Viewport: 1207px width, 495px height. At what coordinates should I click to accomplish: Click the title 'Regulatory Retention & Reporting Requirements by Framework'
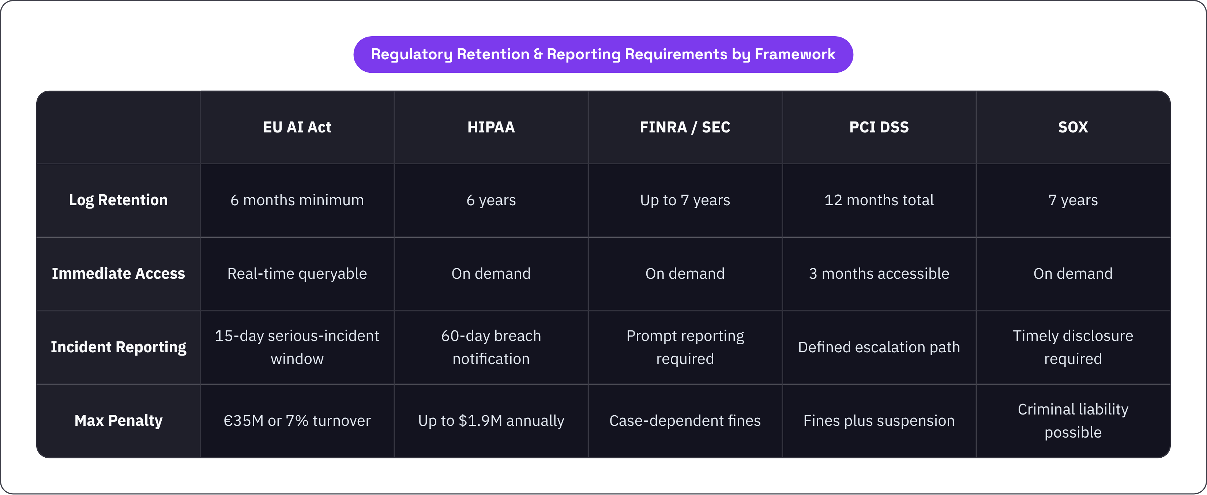click(603, 55)
